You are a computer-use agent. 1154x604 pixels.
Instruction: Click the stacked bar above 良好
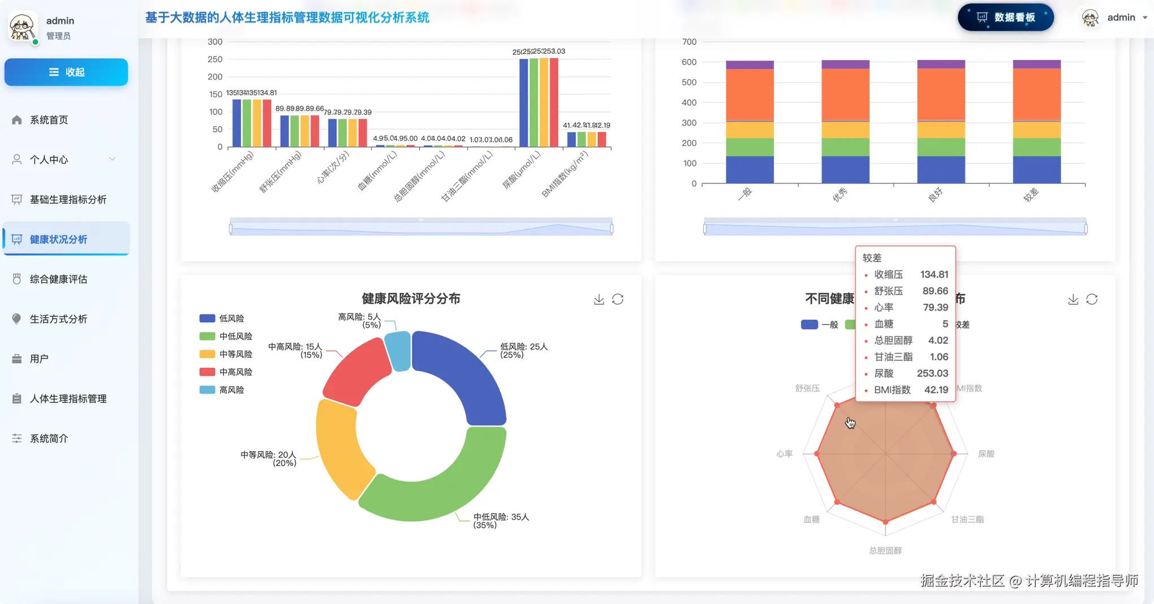(x=941, y=122)
